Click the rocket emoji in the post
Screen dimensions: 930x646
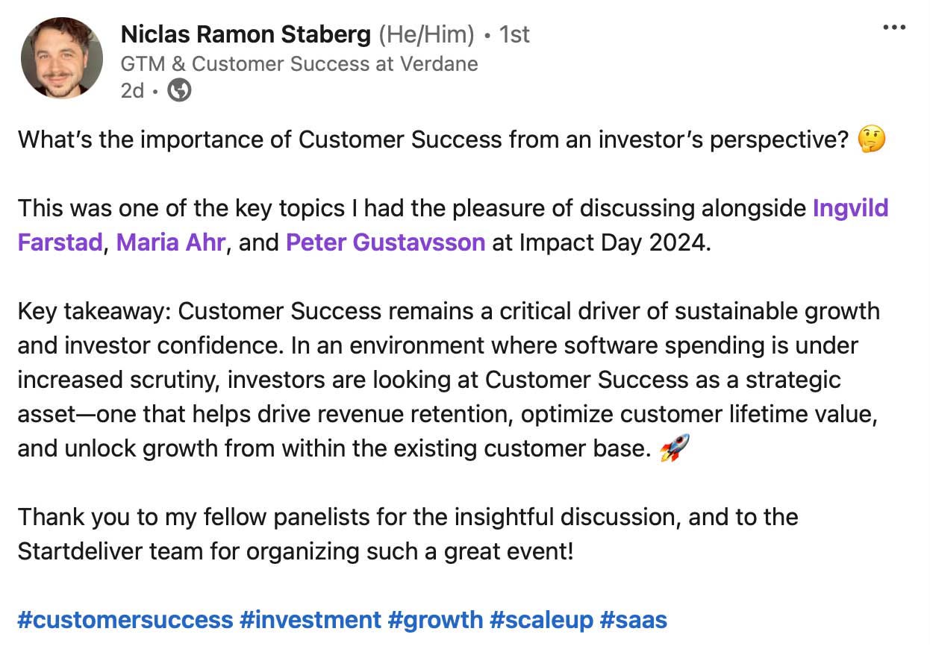(675, 448)
